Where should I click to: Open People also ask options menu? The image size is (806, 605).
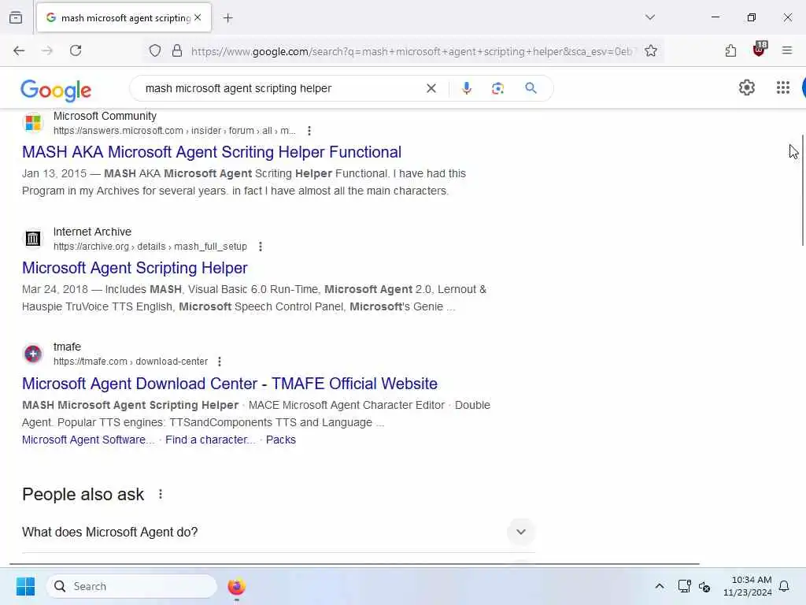click(x=161, y=495)
